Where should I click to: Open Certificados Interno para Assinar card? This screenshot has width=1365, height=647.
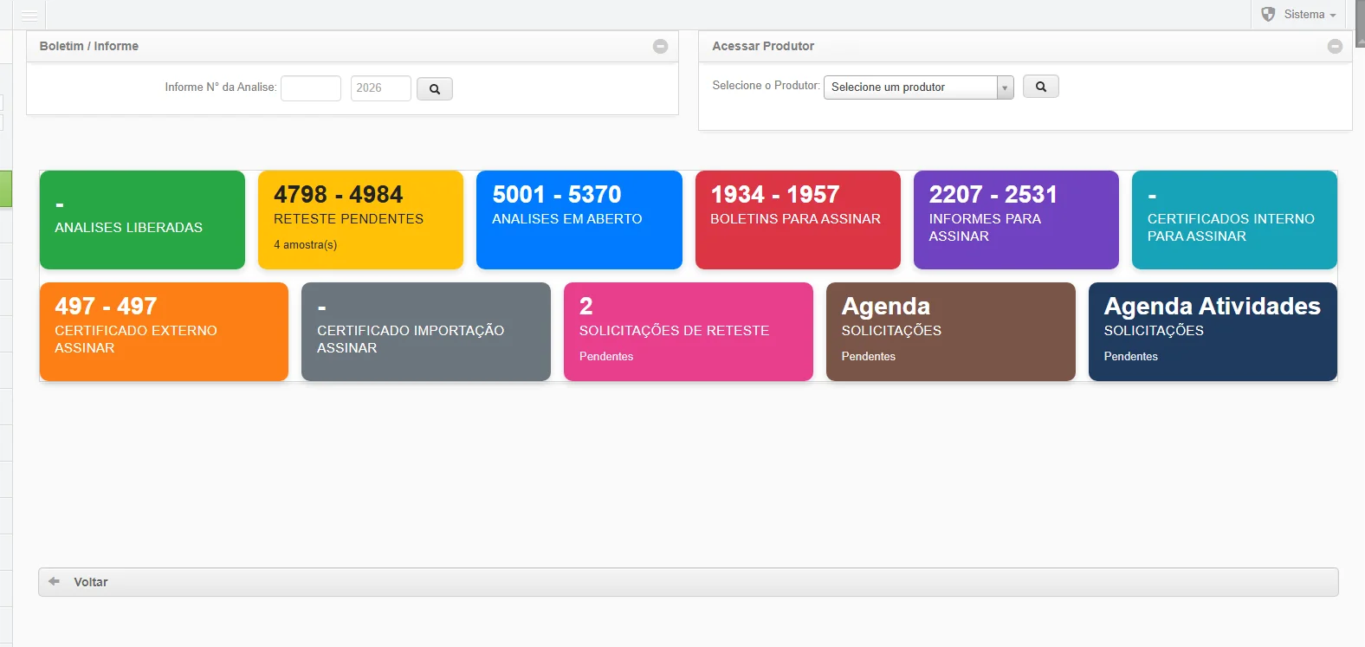(x=1234, y=220)
